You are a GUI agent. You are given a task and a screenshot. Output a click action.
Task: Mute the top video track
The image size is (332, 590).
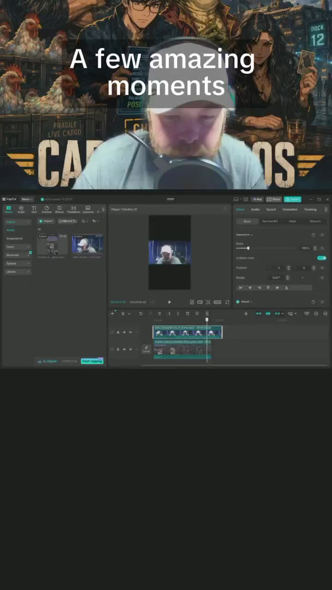tap(130, 332)
